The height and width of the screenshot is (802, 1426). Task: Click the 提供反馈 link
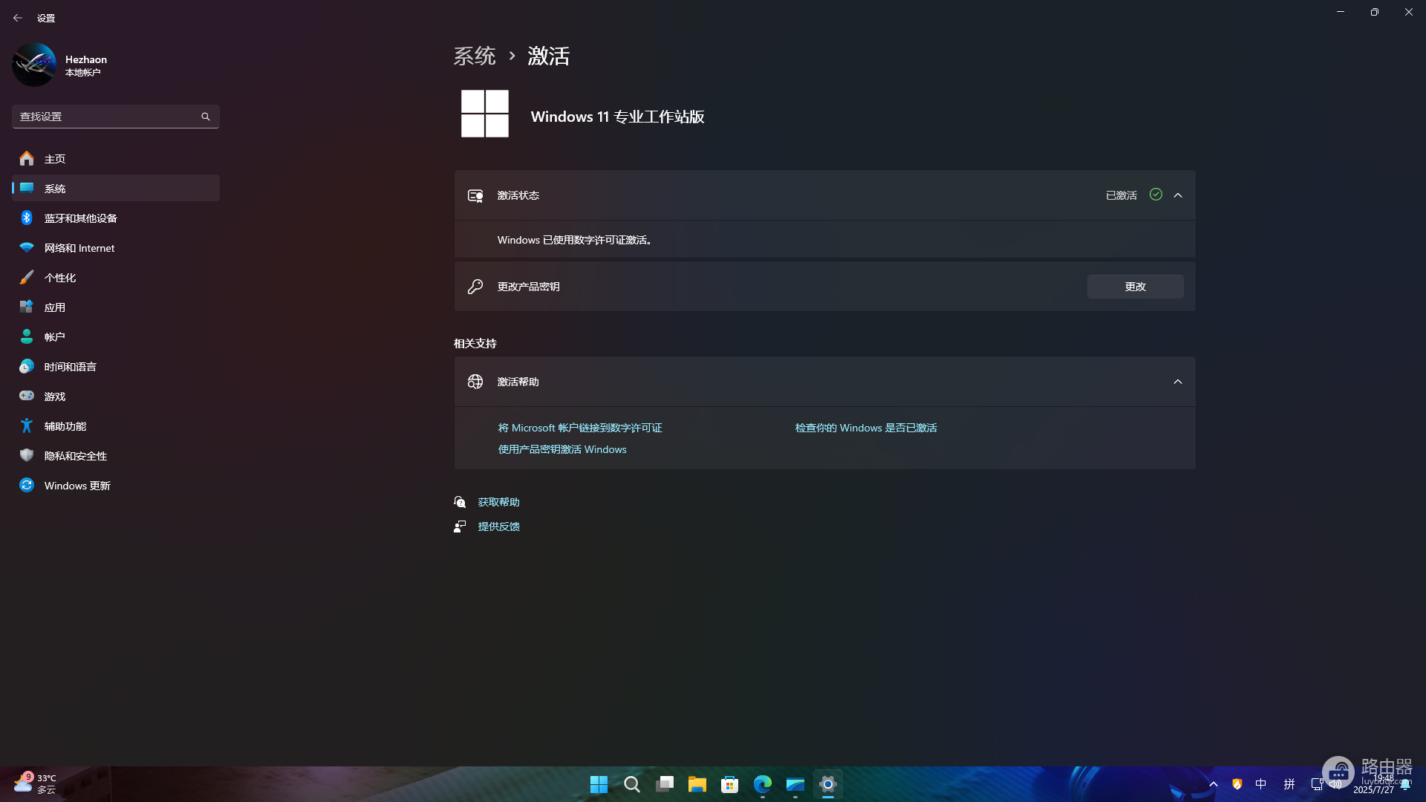pos(499,526)
